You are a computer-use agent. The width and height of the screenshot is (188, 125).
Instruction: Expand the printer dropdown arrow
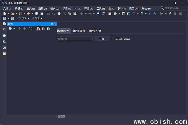(146, 14)
